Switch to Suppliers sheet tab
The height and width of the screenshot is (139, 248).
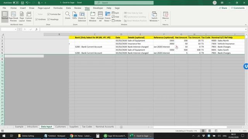(74, 127)
